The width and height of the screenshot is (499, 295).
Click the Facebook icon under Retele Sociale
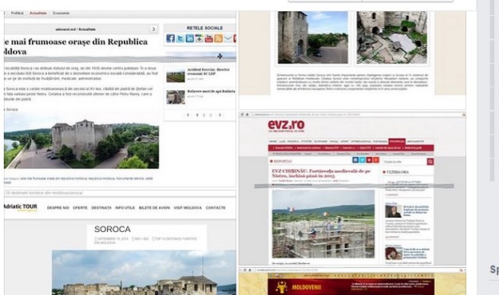tap(171, 38)
